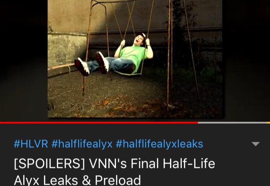This screenshot has width=270, height=186.
Task: Click the man's cap in the video frame
Action: 142,35
